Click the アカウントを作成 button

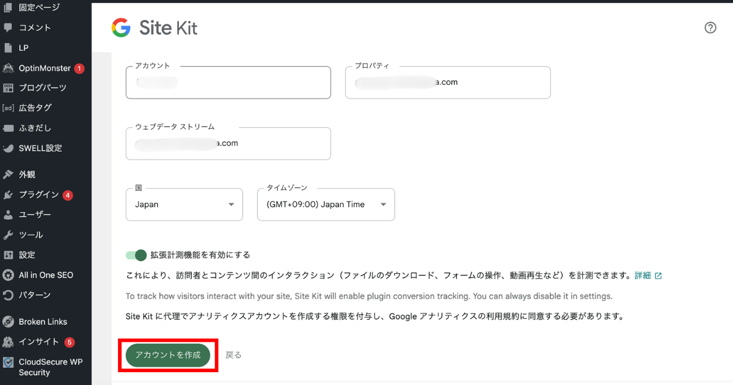(168, 355)
